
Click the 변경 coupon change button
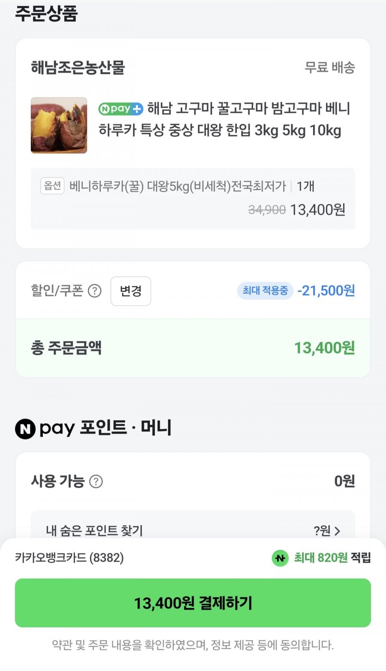(130, 291)
